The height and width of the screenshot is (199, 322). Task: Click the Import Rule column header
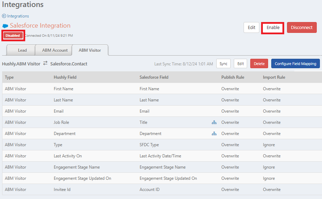click(274, 77)
